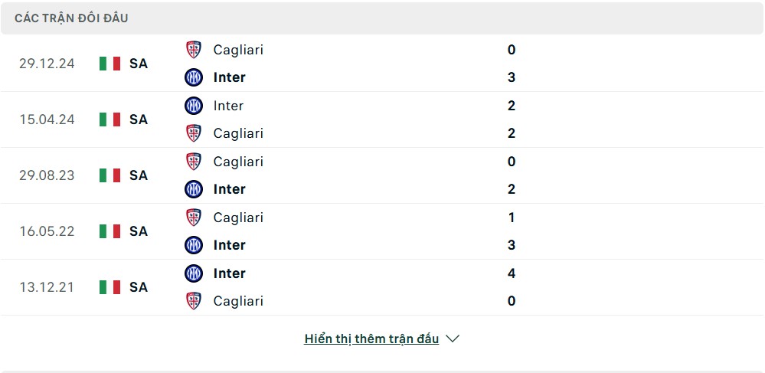Expand more matches with chevron arrow
This screenshot has width=765, height=373.
pos(453,339)
